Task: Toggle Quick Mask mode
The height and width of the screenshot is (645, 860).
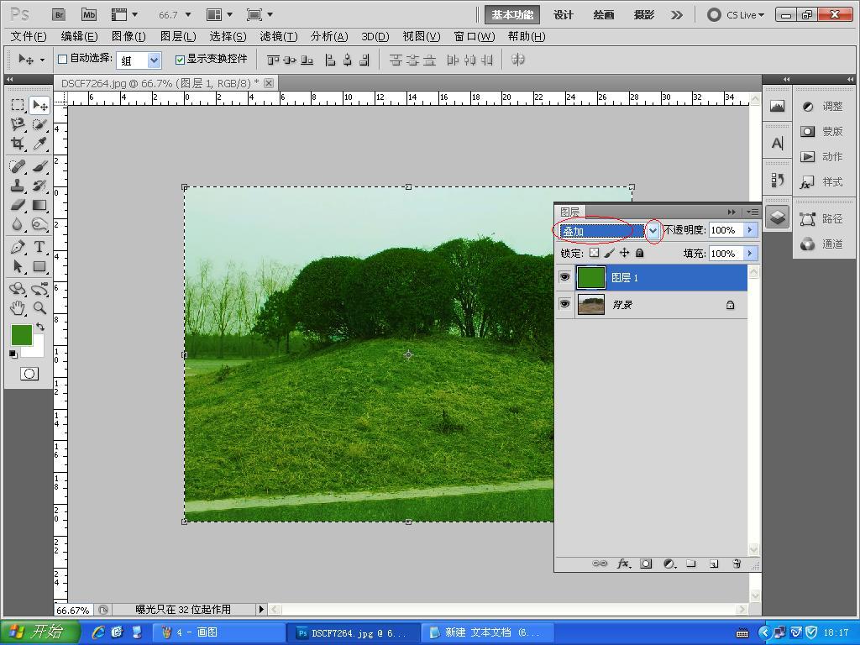Action: point(29,374)
